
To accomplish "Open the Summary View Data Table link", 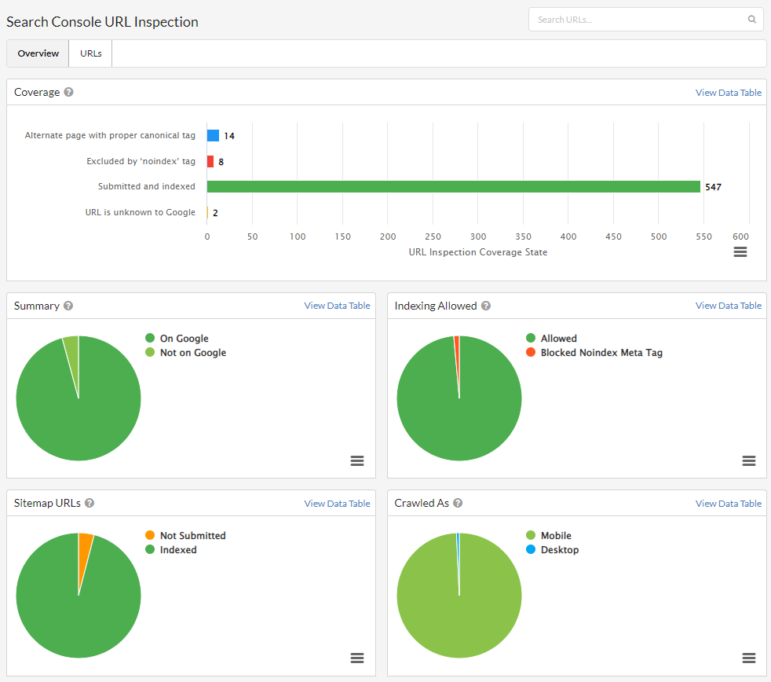I will coord(337,305).
